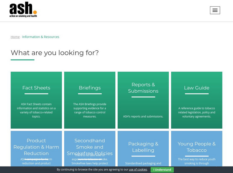Open the Law Guide tile
The image size is (233, 173).
tap(197, 100)
